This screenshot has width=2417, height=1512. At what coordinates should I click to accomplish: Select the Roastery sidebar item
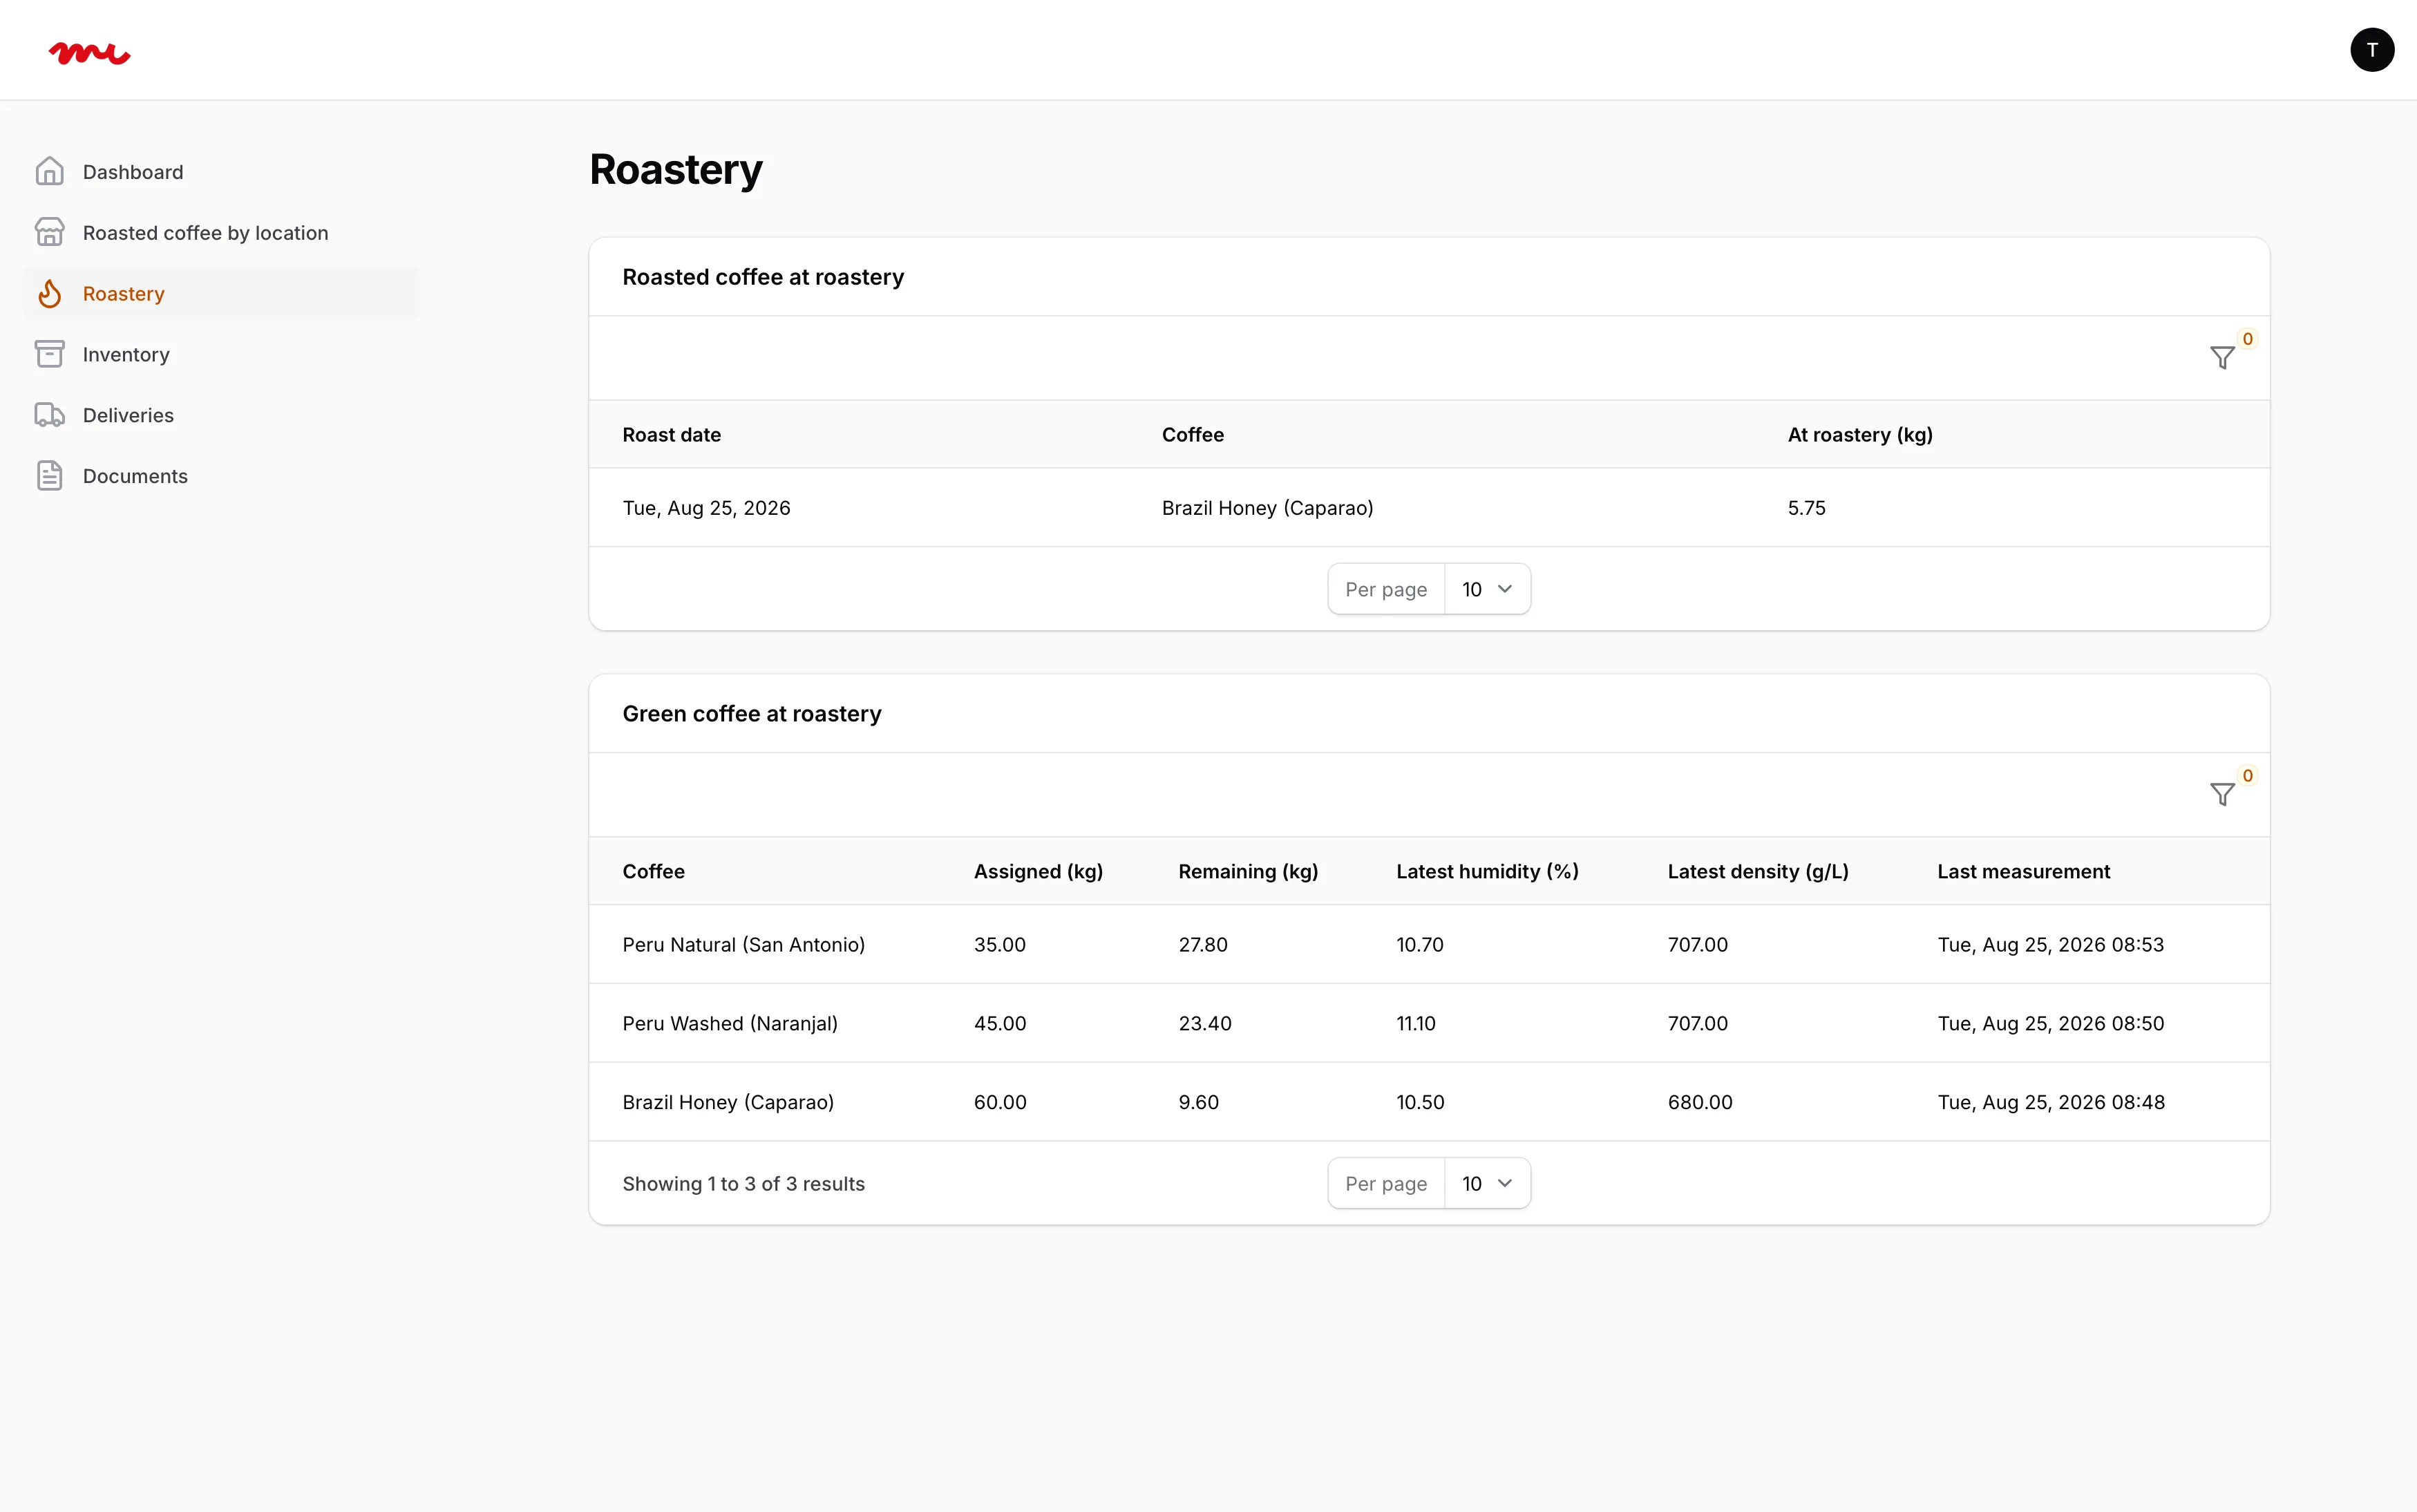pos(221,294)
